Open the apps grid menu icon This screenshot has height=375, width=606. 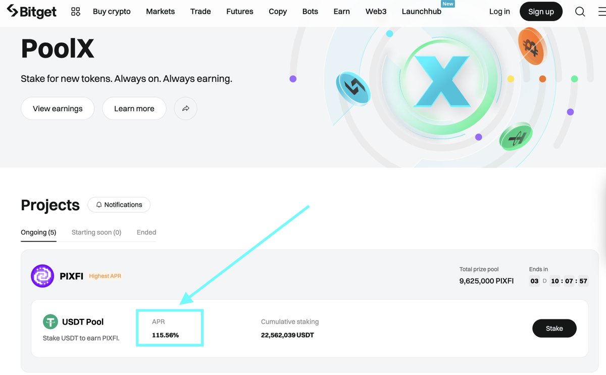click(76, 12)
